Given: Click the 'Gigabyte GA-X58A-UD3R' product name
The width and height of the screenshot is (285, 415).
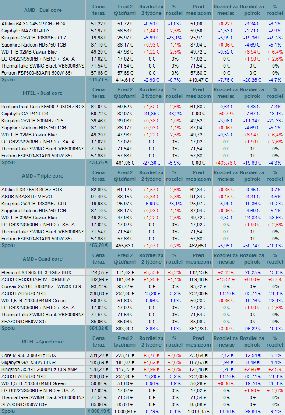Looking at the screenshot, I should tap(28, 363).
